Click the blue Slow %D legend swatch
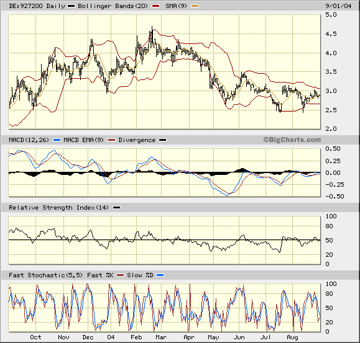360x343 pixels. 160,275
